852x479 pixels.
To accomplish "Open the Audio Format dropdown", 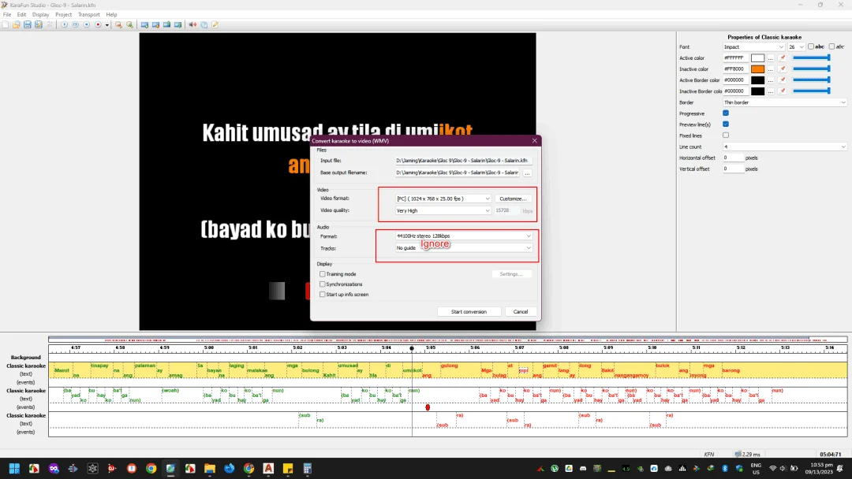I will 464,236.
